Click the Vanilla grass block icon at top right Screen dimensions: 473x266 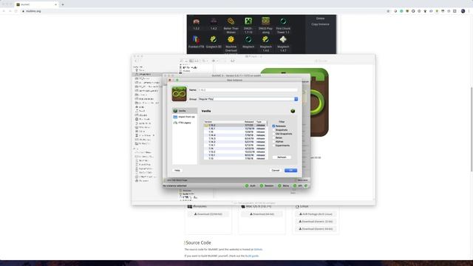click(293, 111)
